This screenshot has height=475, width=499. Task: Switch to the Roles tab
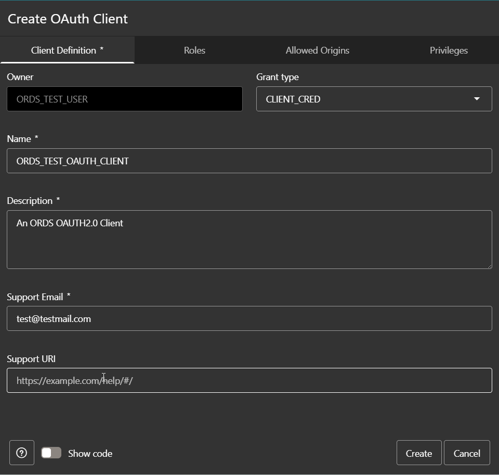coord(194,50)
